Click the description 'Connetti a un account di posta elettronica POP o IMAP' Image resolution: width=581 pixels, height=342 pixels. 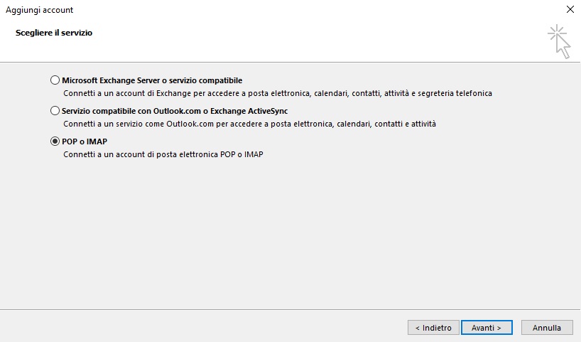point(163,154)
